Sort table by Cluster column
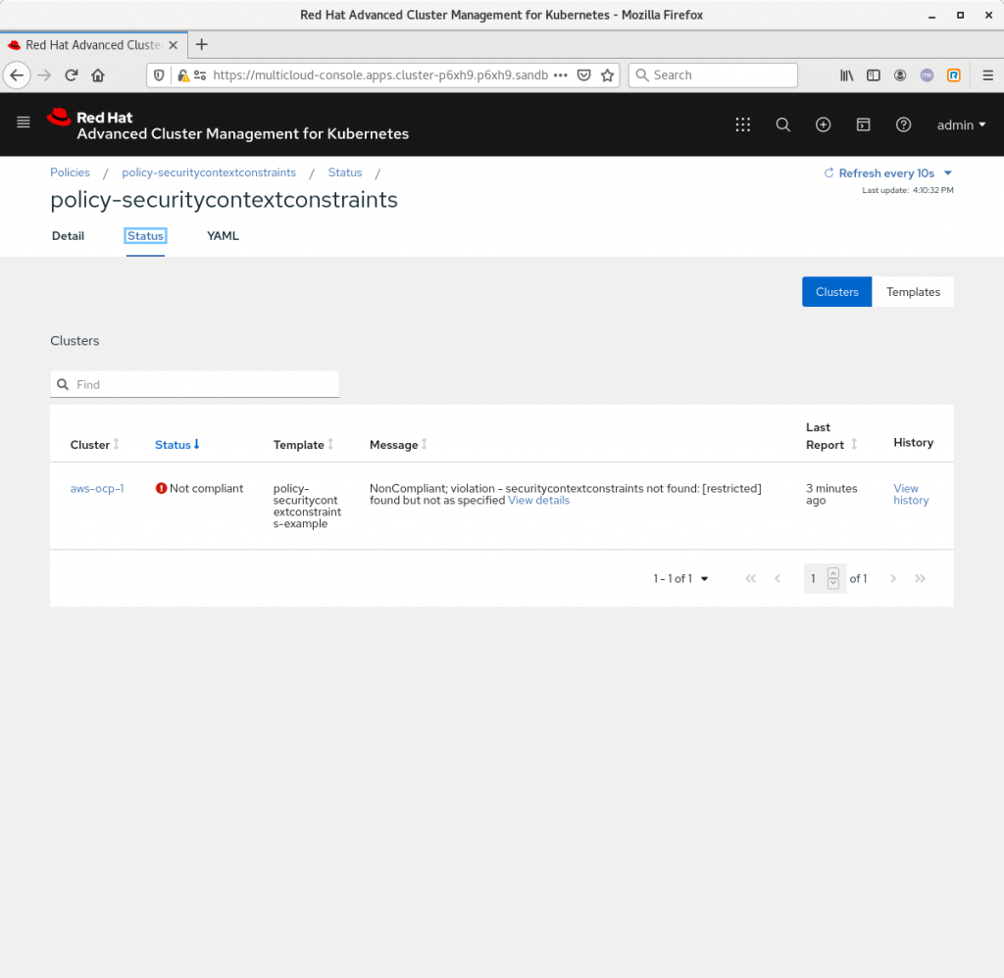This screenshot has width=1004, height=978. [95, 445]
